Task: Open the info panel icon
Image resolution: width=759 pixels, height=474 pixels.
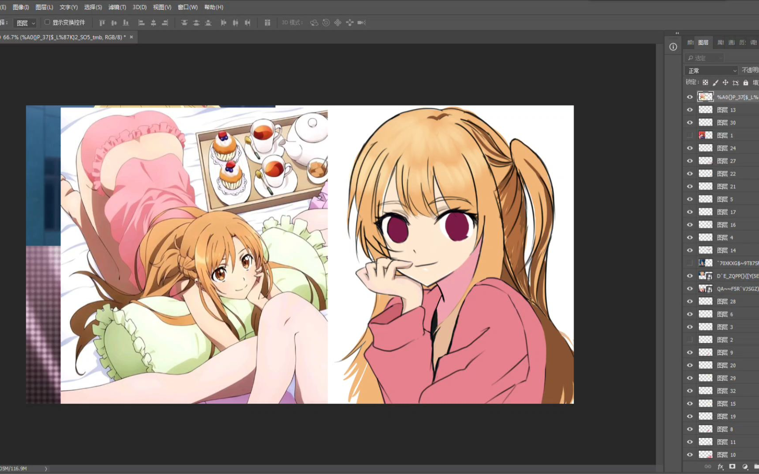Action: click(x=673, y=47)
